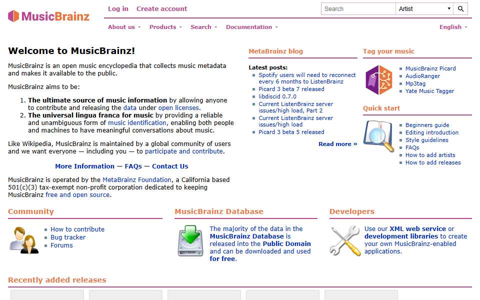Open Yate Music Tagger link

tap(430, 91)
